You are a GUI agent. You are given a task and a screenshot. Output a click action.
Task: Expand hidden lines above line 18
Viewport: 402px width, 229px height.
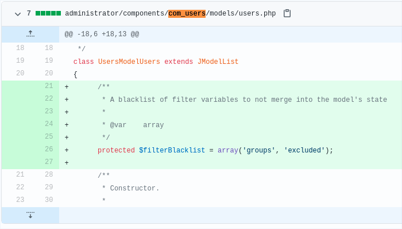pyautogui.click(x=30, y=34)
